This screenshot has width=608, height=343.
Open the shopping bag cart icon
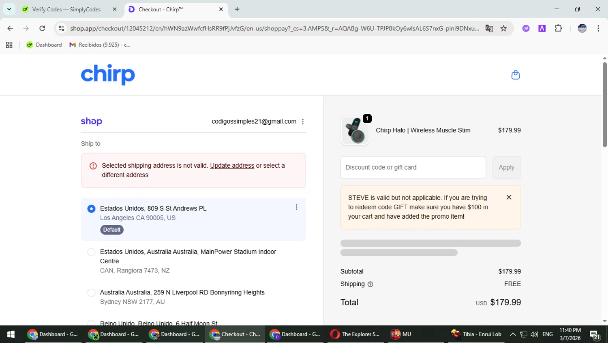(x=515, y=75)
